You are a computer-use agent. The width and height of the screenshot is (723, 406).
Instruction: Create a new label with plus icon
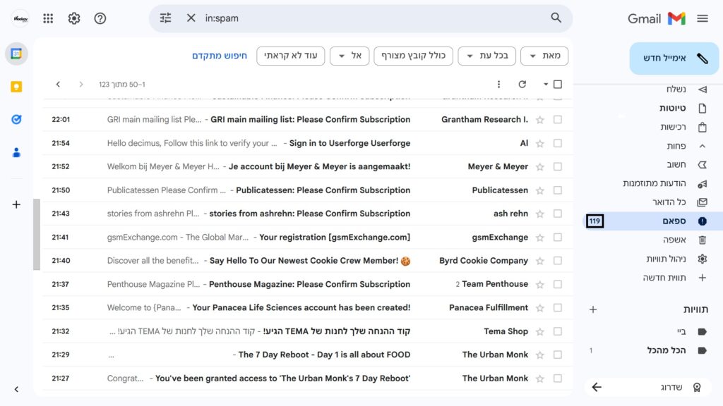click(x=593, y=310)
